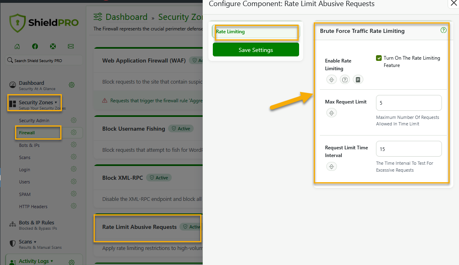This screenshot has height=265, width=459.
Task: Click the firewall rule warning triangle icon
Action: (x=105, y=101)
